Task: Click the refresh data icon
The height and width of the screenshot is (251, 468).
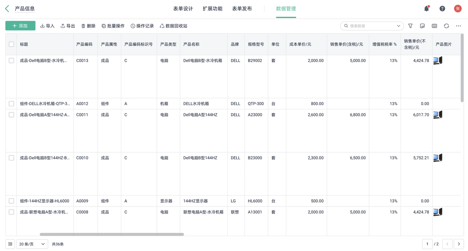Action: (446, 26)
